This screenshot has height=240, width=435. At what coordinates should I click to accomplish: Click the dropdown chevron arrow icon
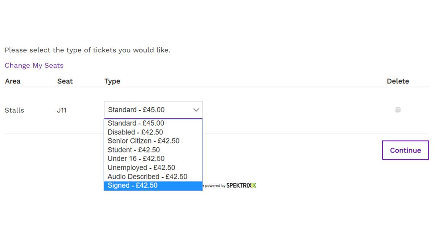196,110
